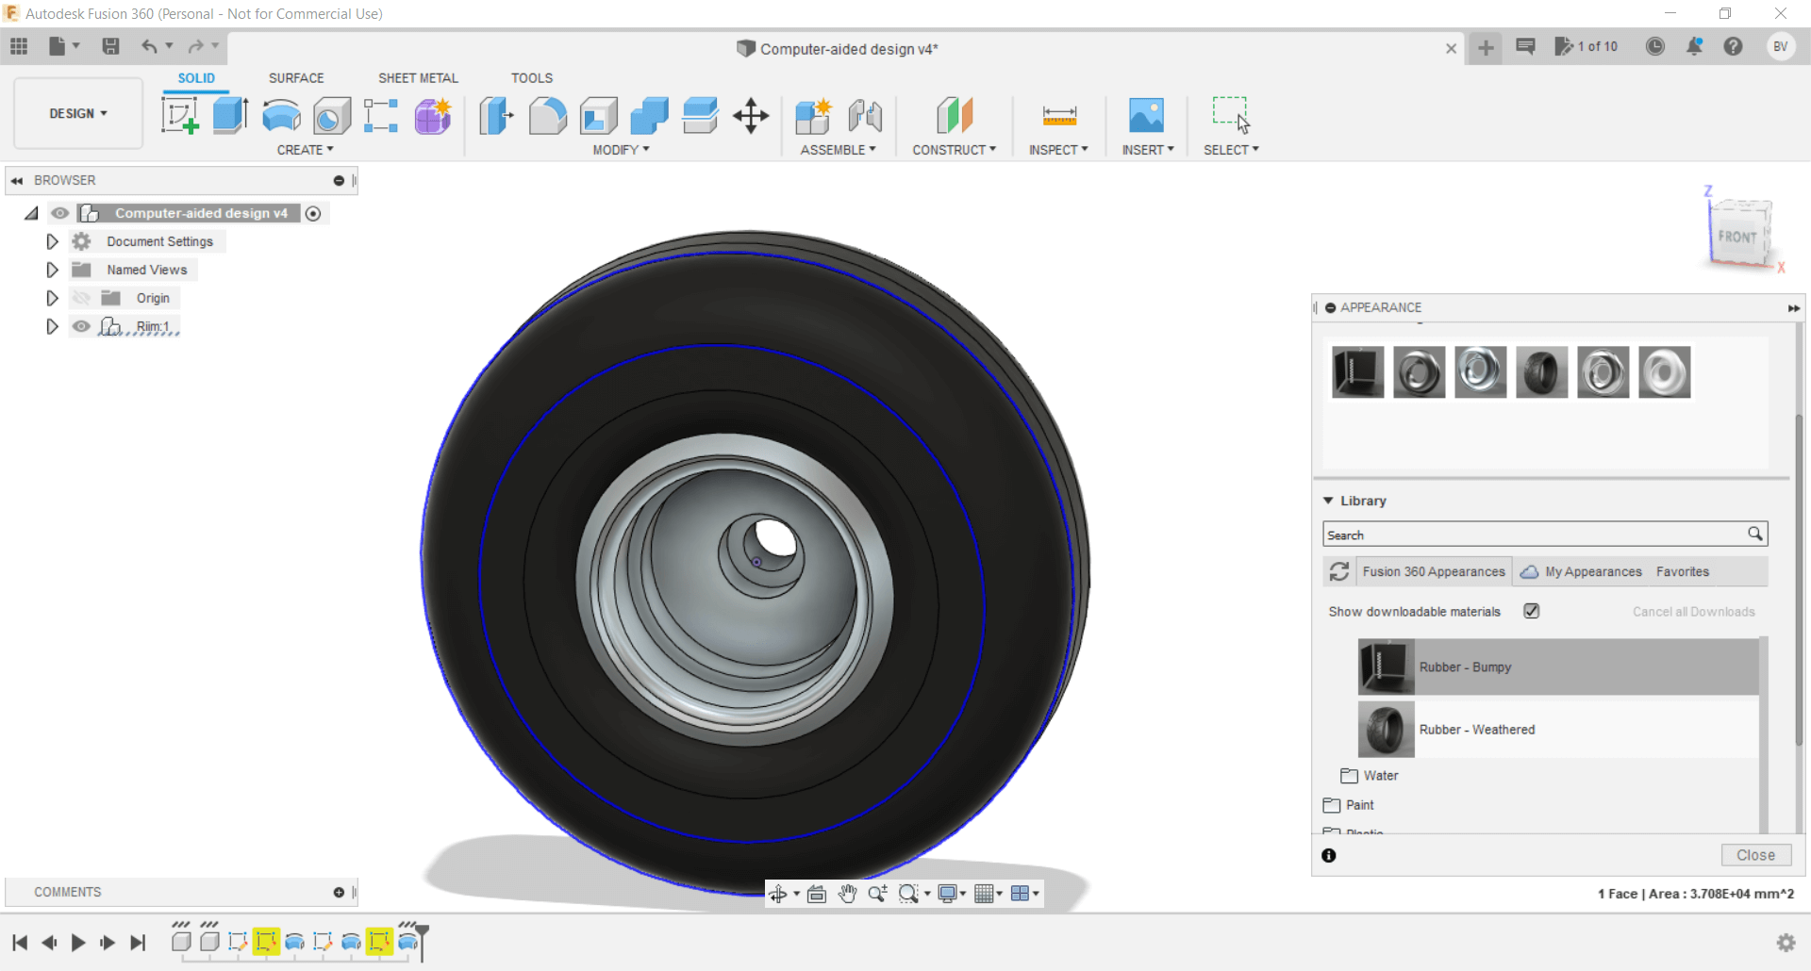The height and width of the screenshot is (971, 1811).
Task: Click the Orbit navigation tool icon
Action: pyautogui.click(x=777, y=894)
